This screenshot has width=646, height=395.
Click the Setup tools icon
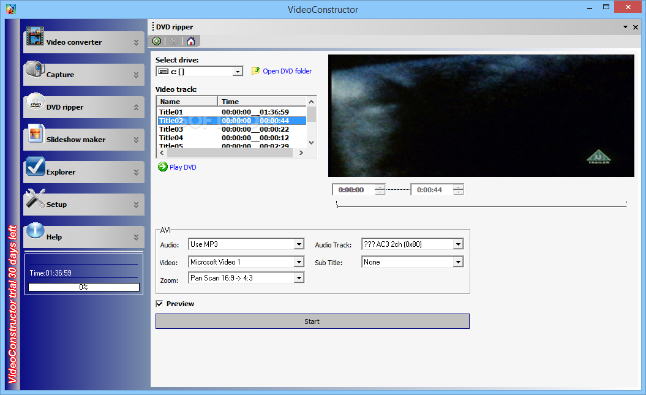(x=35, y=198)
